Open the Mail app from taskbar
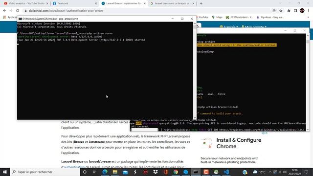This screenshot has height=176, width=313. (x=125, y=172)
